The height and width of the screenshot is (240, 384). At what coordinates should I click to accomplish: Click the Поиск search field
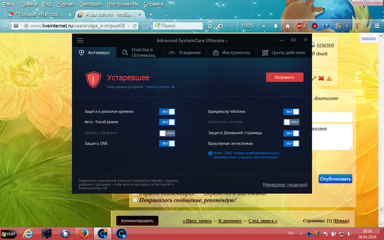tap(177, 26)
